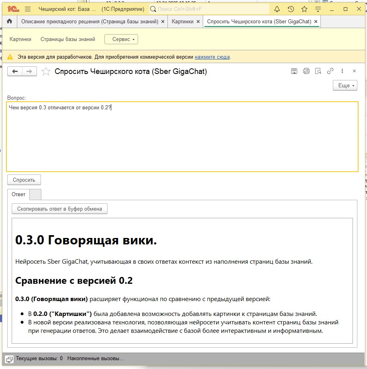Open the vertical three-dot form menu
367x369 pixels.
click(342, 71)
